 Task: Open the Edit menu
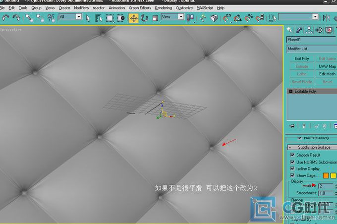11,8
